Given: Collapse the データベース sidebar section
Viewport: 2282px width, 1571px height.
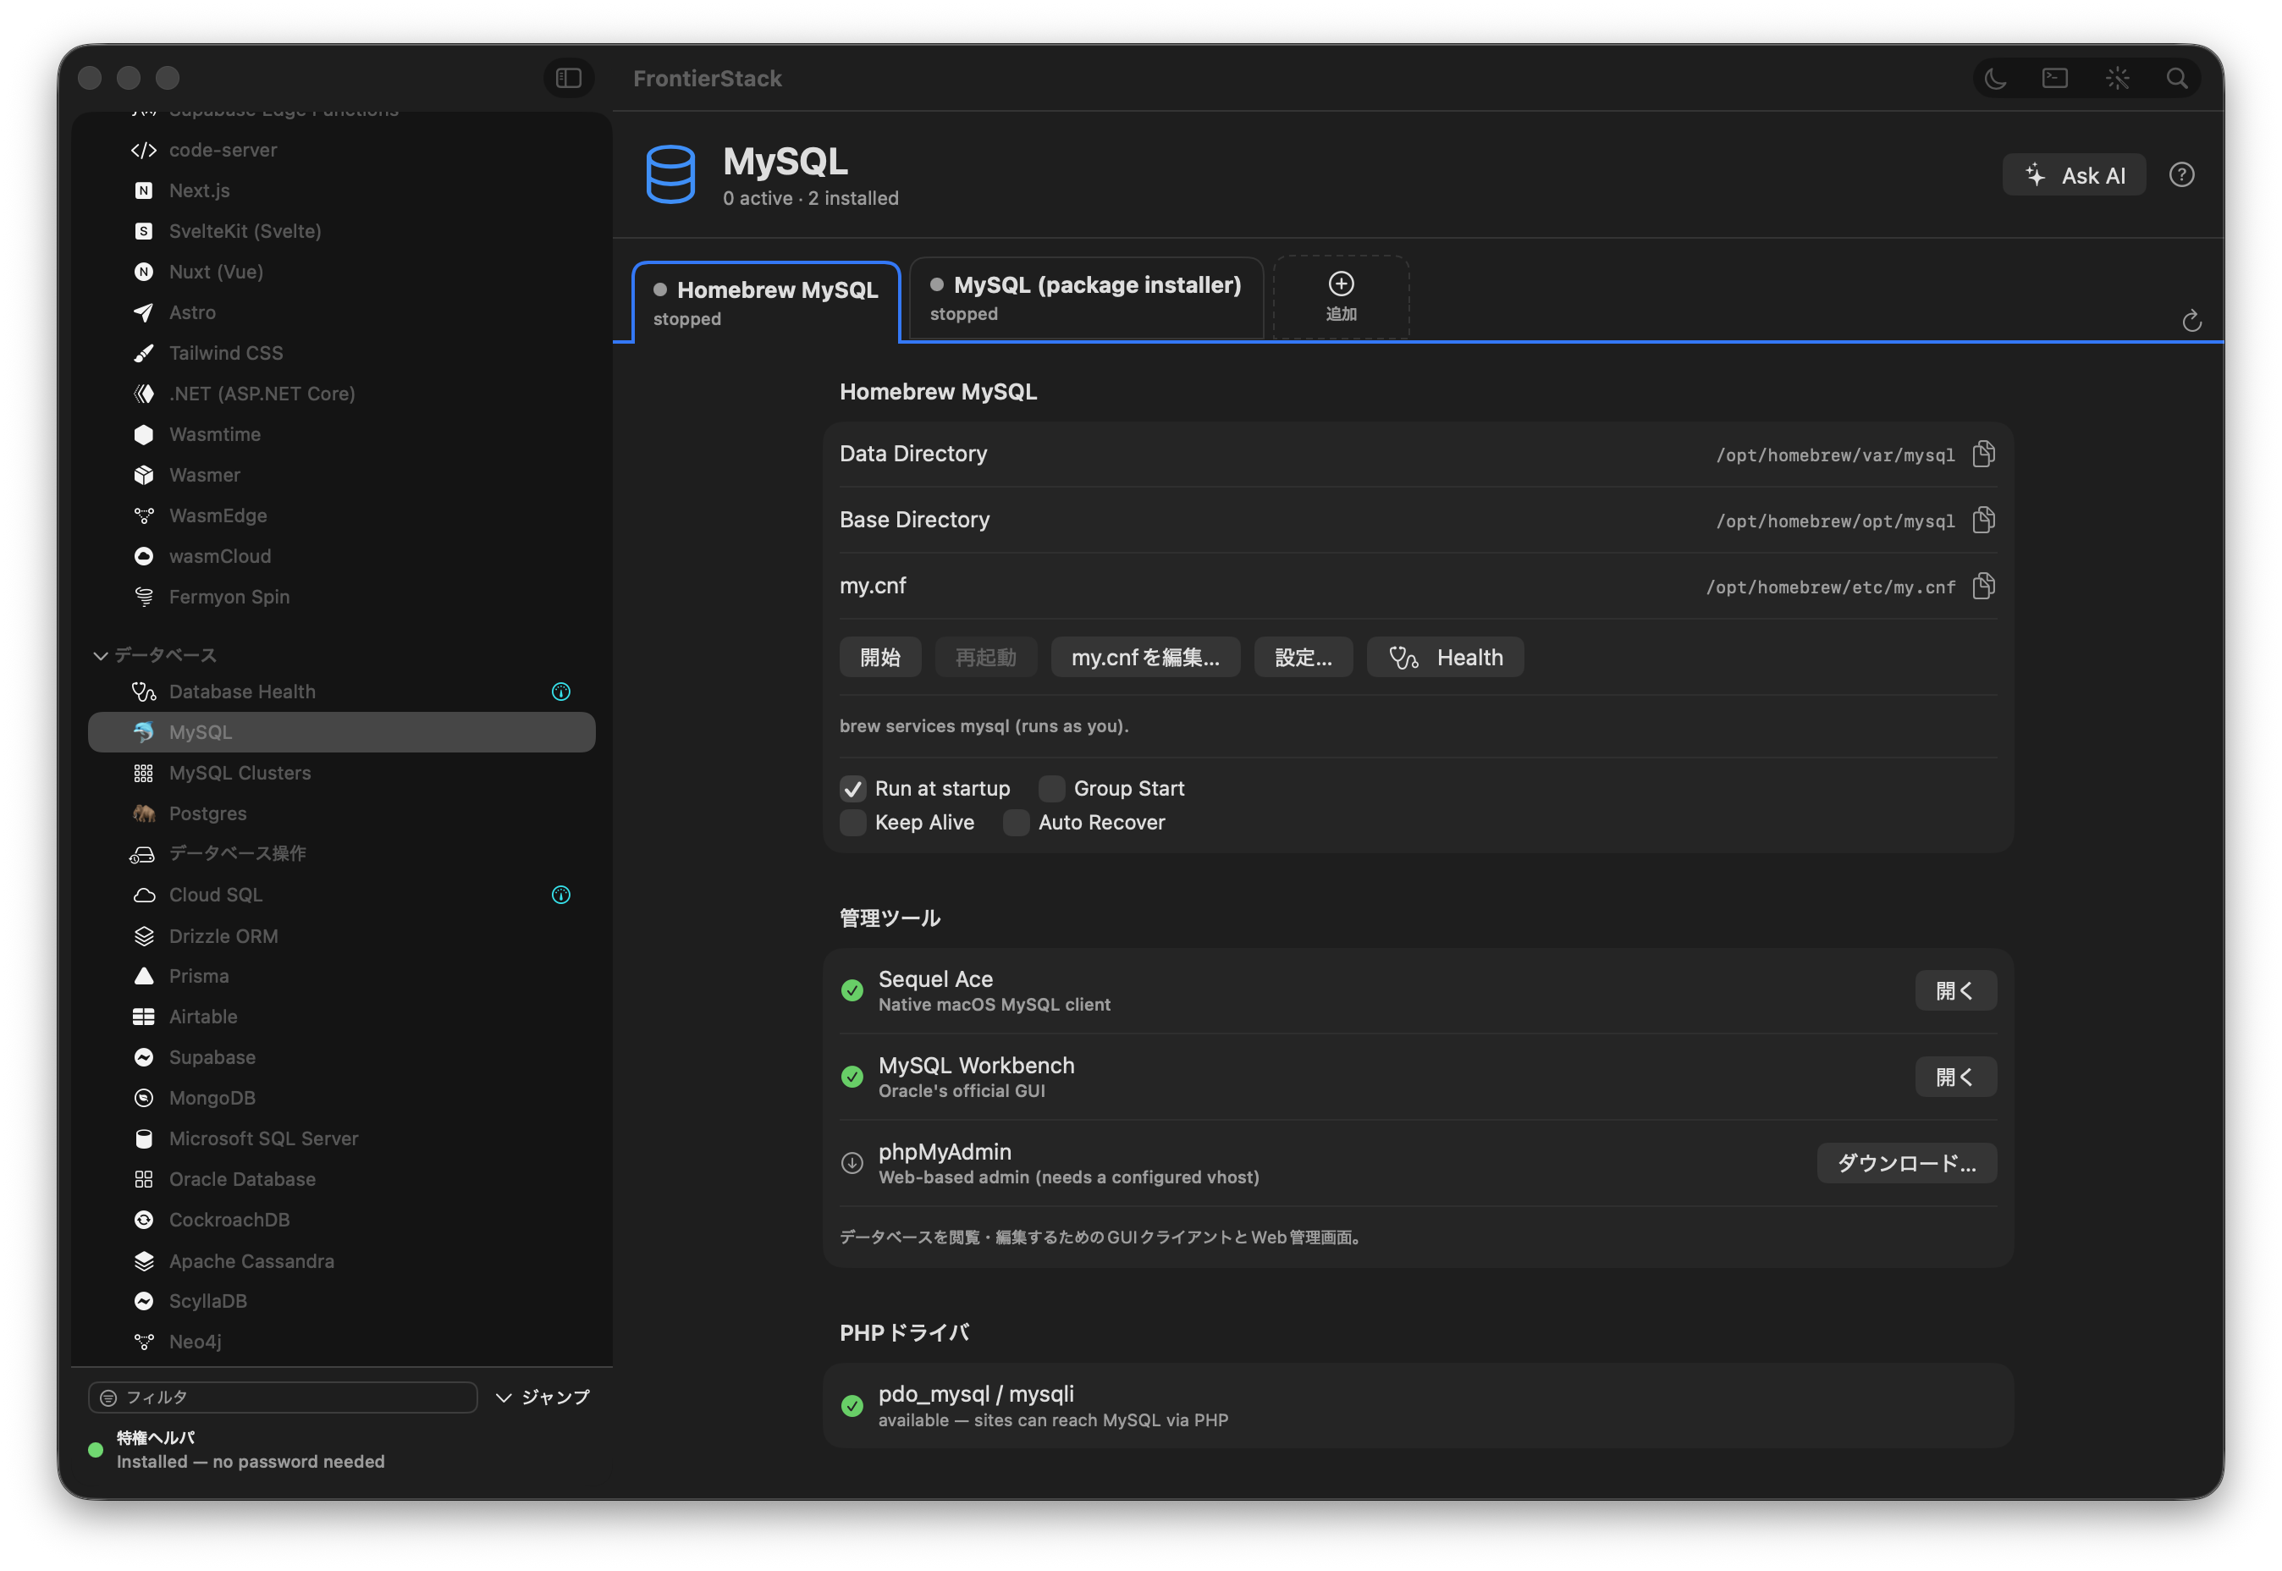Looking at the screenshot, I should click(101, 654).
